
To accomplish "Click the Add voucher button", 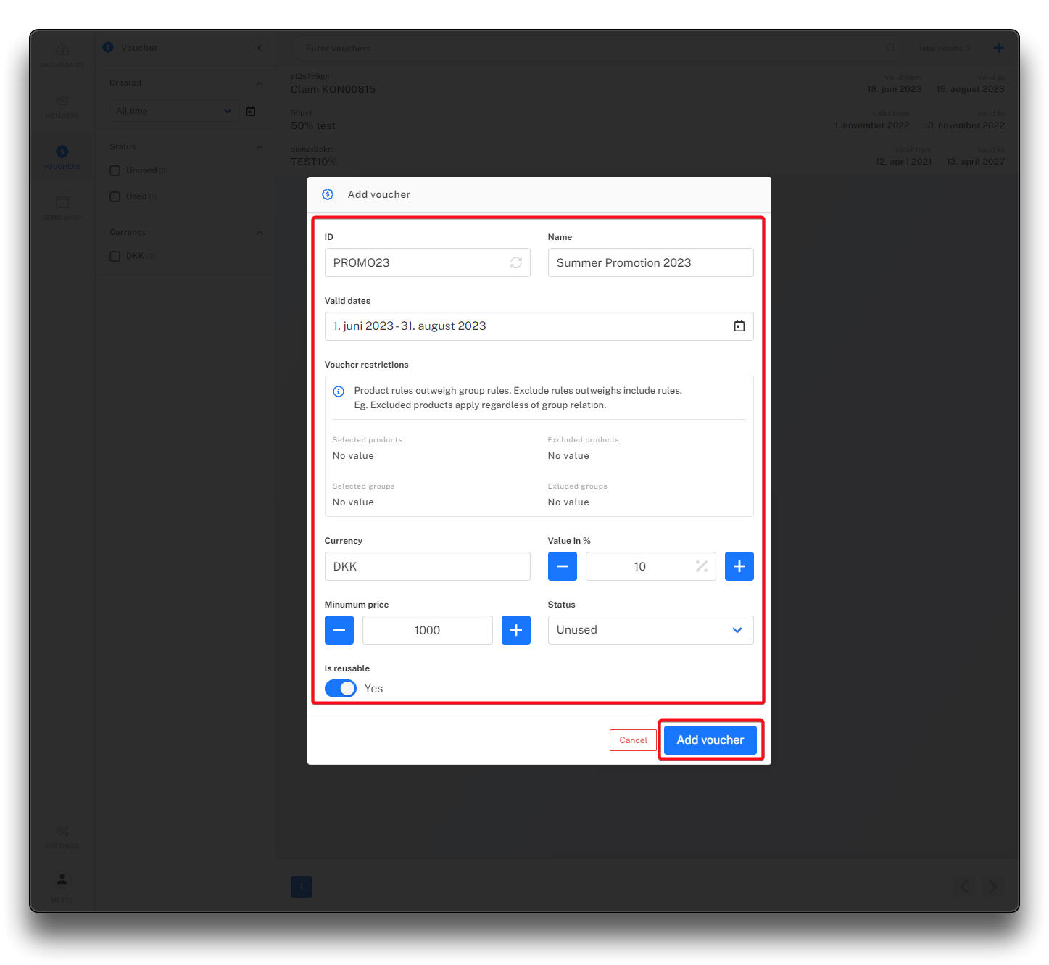I will [x=710, y=740].
